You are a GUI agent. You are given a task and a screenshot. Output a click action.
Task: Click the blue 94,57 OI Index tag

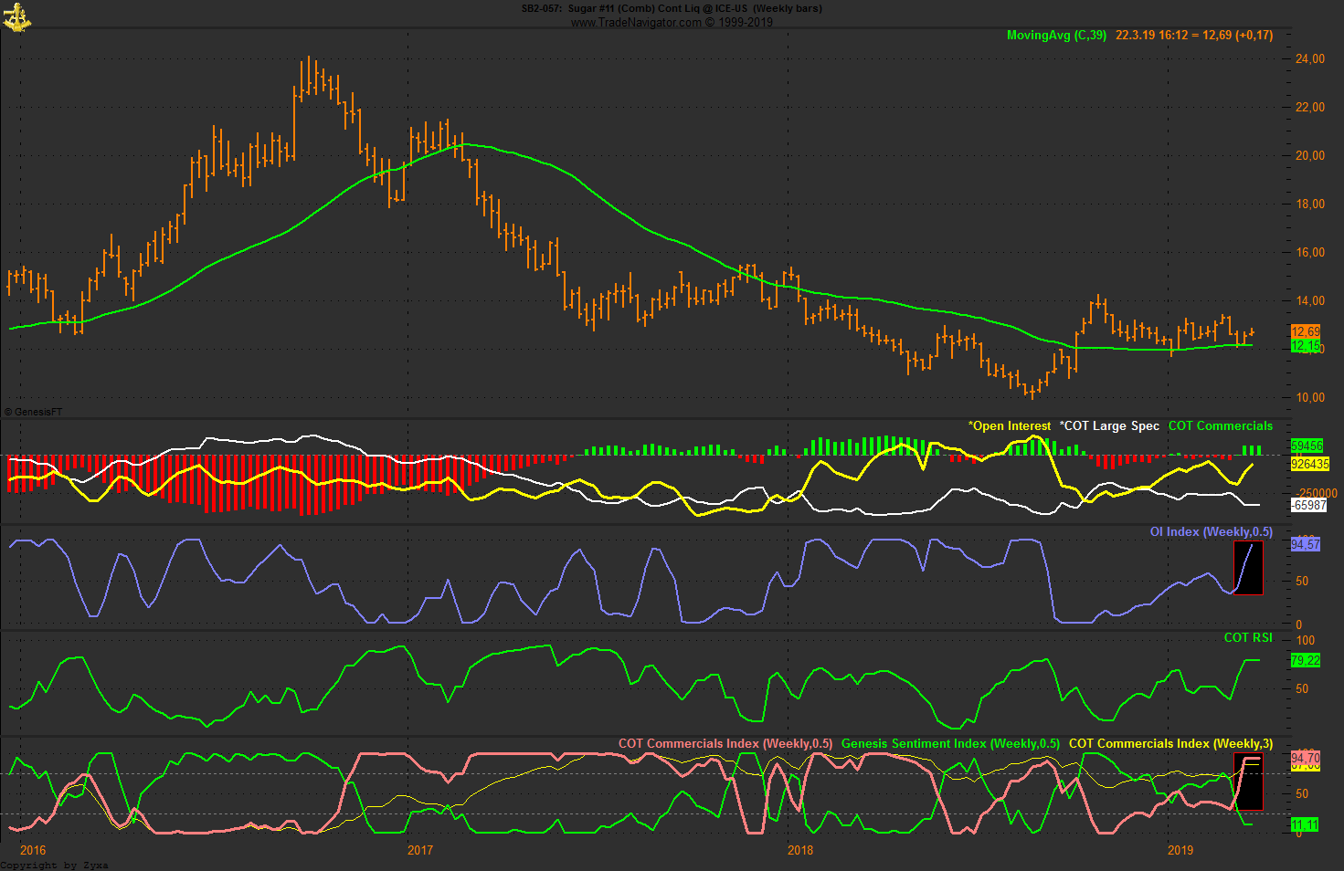(1305, 544)
